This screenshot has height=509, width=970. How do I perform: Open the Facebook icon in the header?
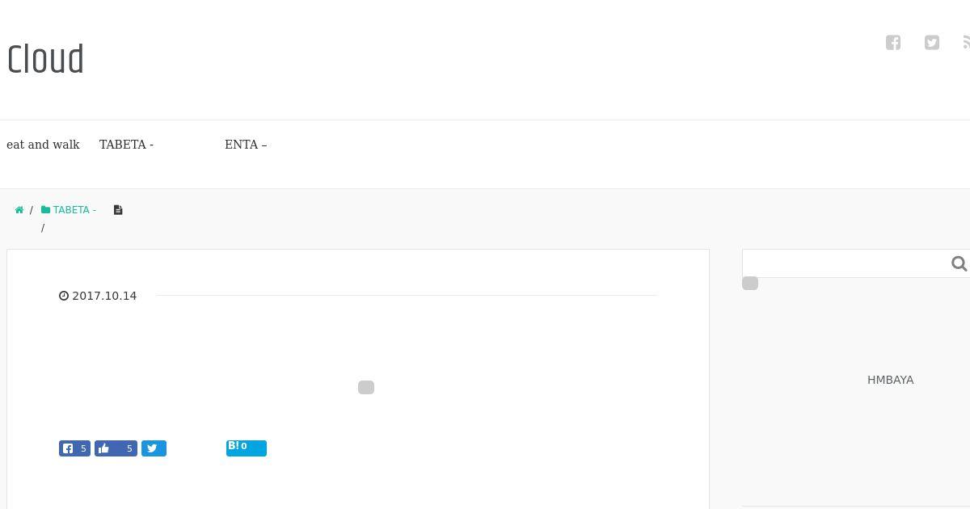tap(893, 43)
